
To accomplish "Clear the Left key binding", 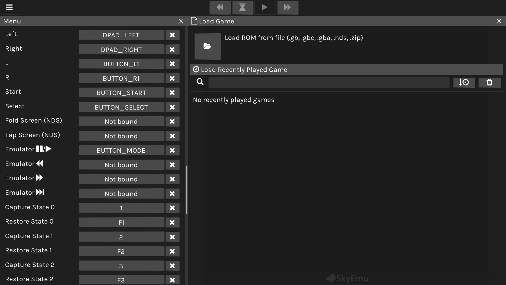I will point(172,35).
